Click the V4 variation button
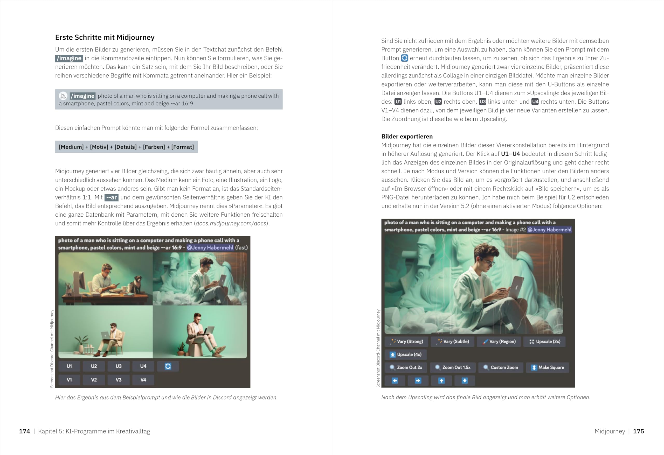This screenshot has height=455, width=664. click(x=143, y=380)
